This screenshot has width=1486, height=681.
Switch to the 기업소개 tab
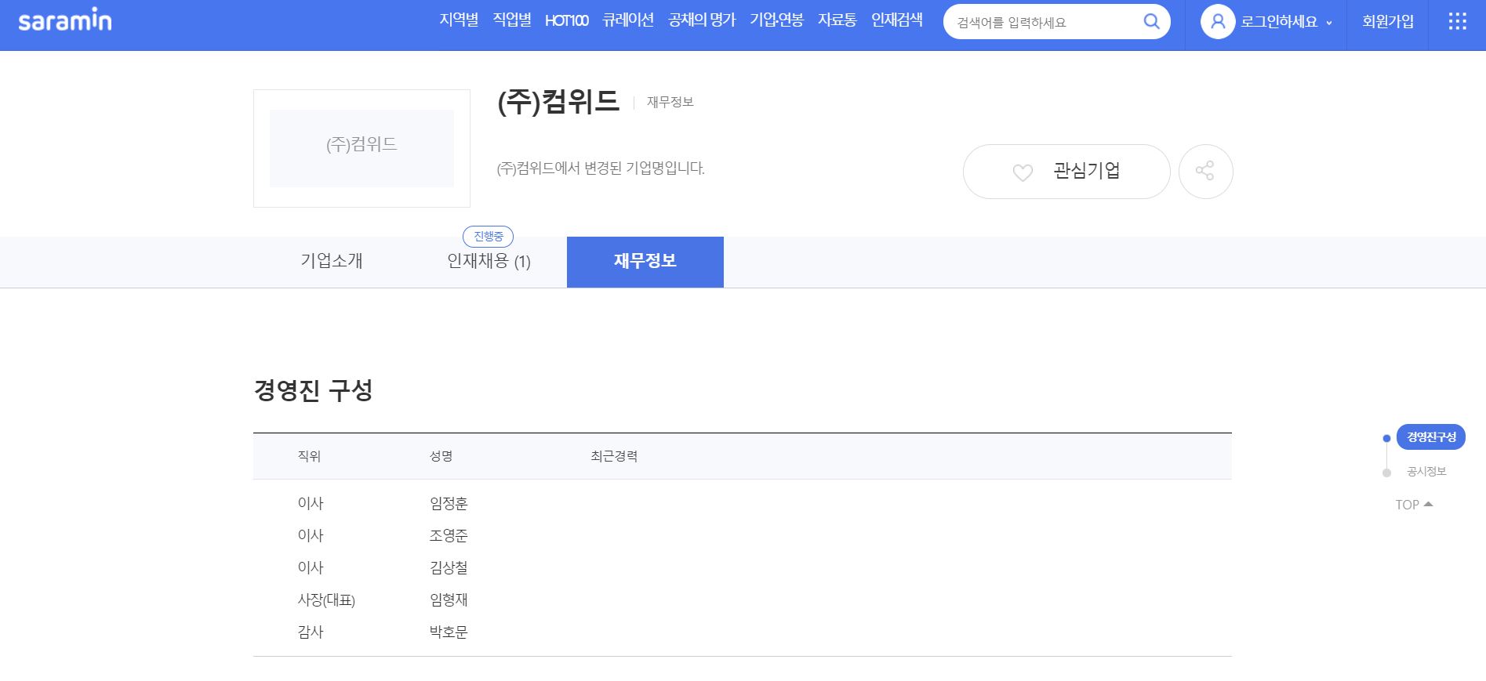click(x=332, y=261)
